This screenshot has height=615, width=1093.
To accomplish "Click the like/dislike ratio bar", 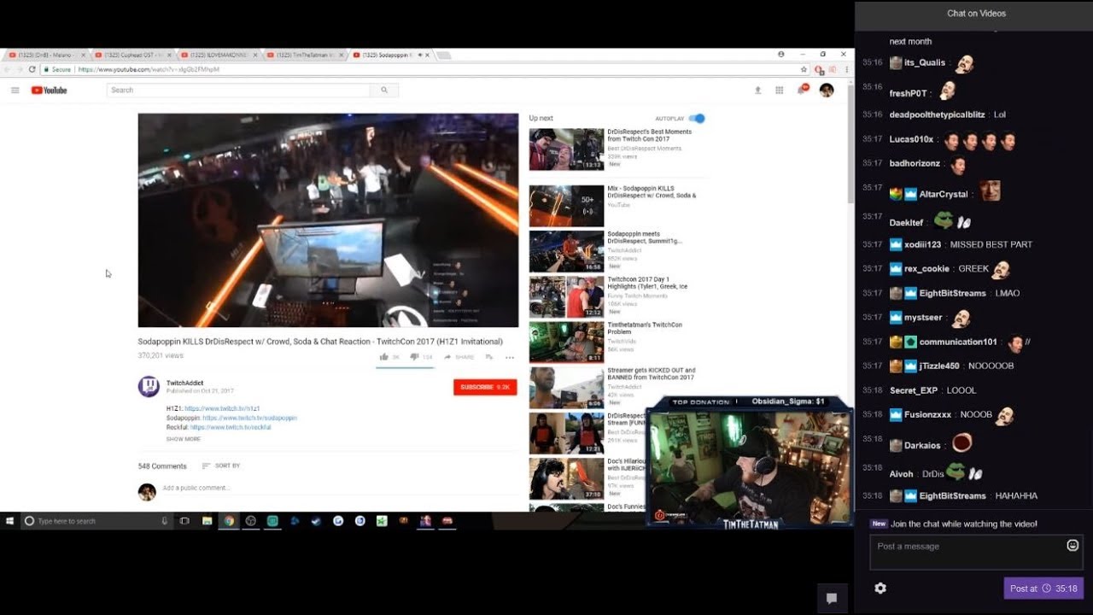I will [x=406, y=367].
